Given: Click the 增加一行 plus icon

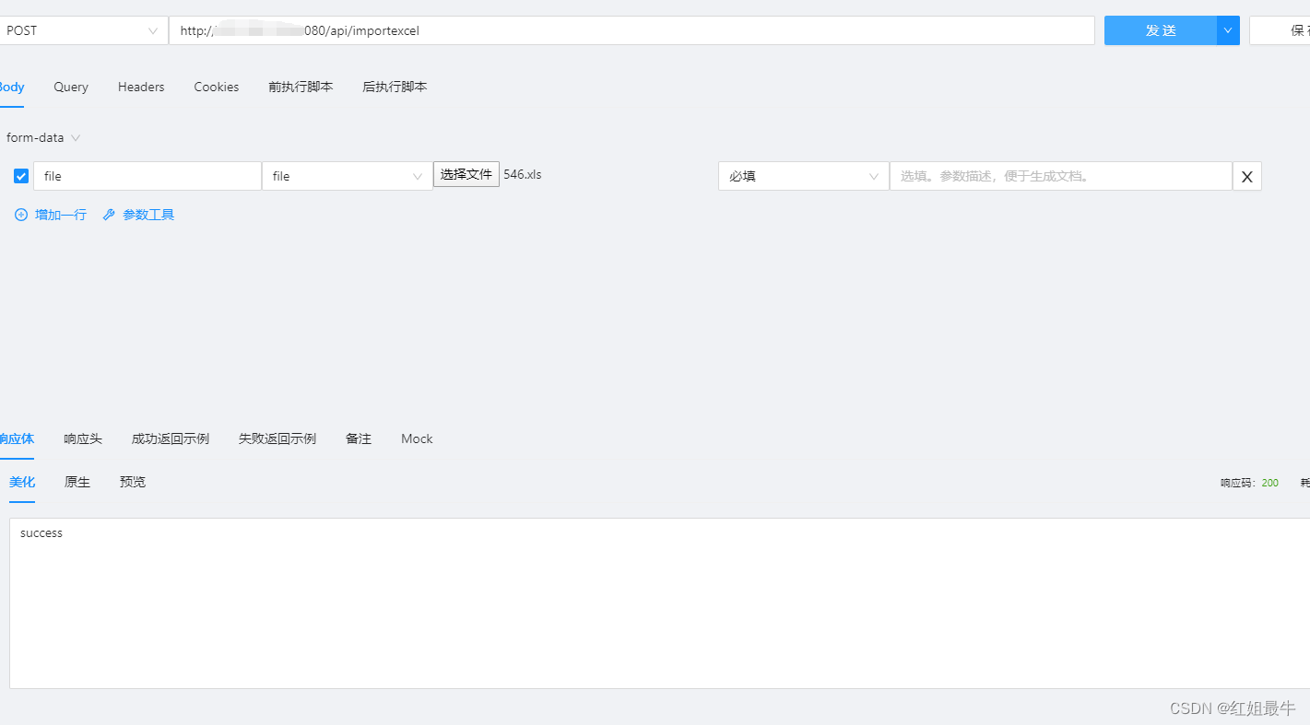Looking at the screenshot, I should click(20, 214).
